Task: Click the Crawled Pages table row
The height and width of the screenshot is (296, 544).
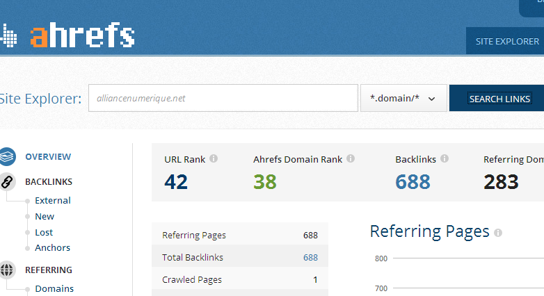Action: [x=240, y=279]
